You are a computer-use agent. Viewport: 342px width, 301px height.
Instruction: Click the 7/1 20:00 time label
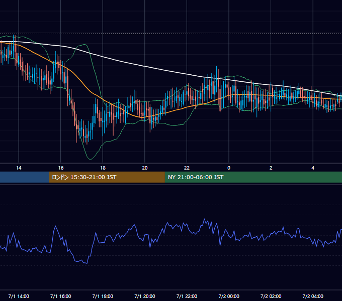(x=145, y=296)
